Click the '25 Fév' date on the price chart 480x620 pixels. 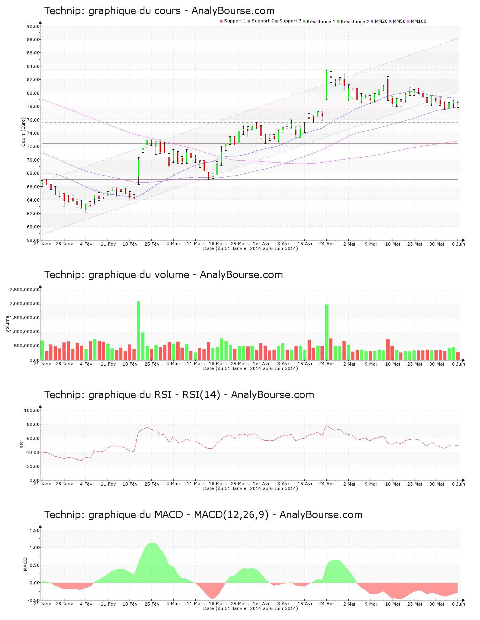(x=152, y=244)
